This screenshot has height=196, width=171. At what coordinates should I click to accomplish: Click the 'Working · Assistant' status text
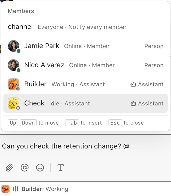click(x=78, y=84)
